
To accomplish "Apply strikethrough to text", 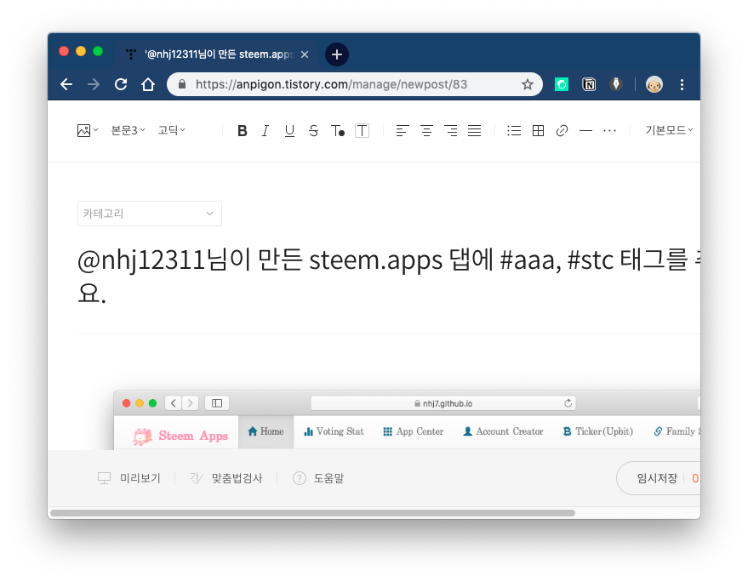I will [x=313, y=131].
